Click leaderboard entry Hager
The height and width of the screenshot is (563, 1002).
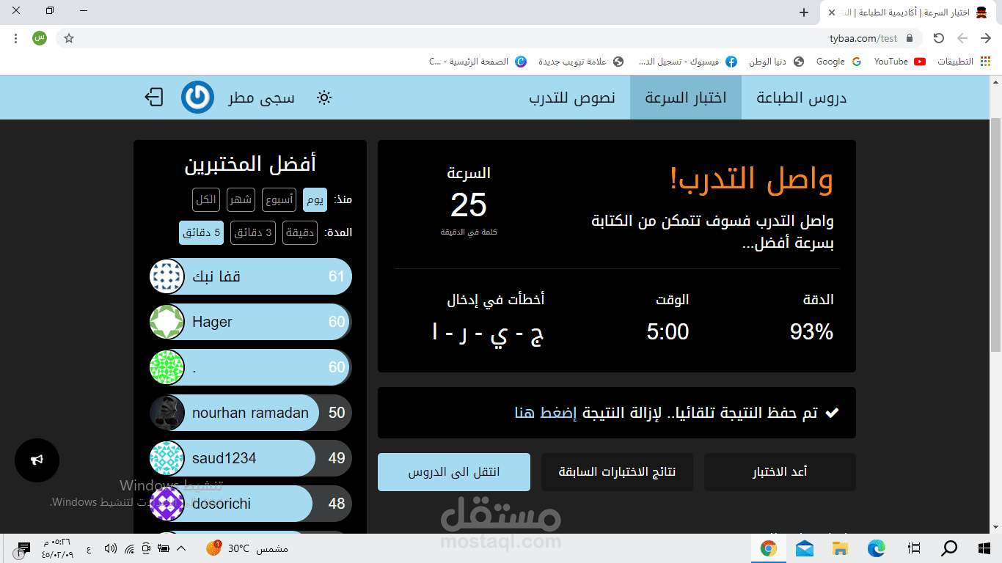251,322
